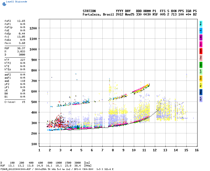Choose the pink Ssw legend swatch

pyautogui.click(x=201, y=58)
